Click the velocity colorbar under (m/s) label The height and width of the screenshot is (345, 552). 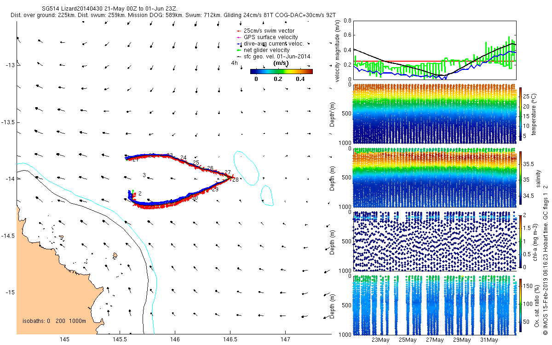click(x=282, y=71)
